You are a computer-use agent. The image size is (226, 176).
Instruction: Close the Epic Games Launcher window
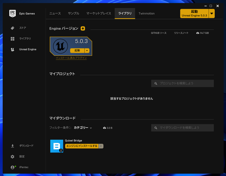pos(218,6)
